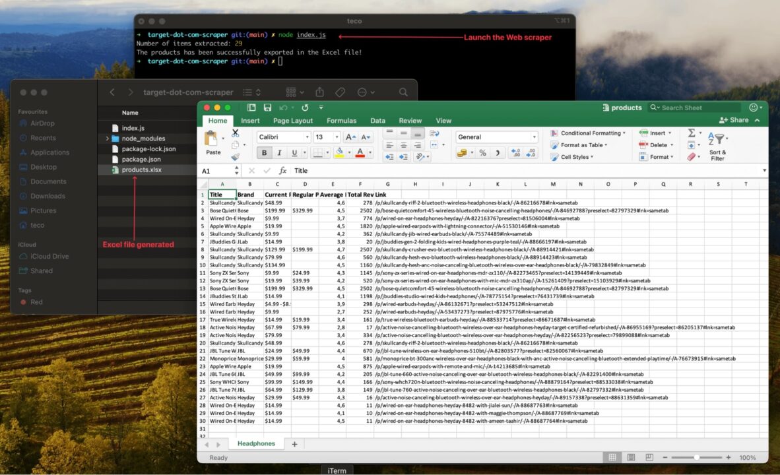Click the Insert Function fx icon
The image size is (780, 475).
point(282,171)
